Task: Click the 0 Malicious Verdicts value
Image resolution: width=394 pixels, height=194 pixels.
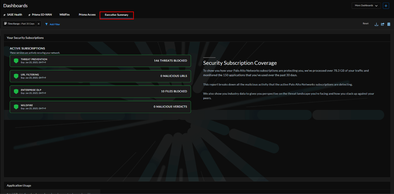Action: coord(170,107)
